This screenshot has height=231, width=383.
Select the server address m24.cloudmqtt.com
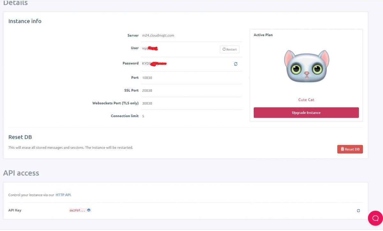pyautogui.click(x=158, y=35)
